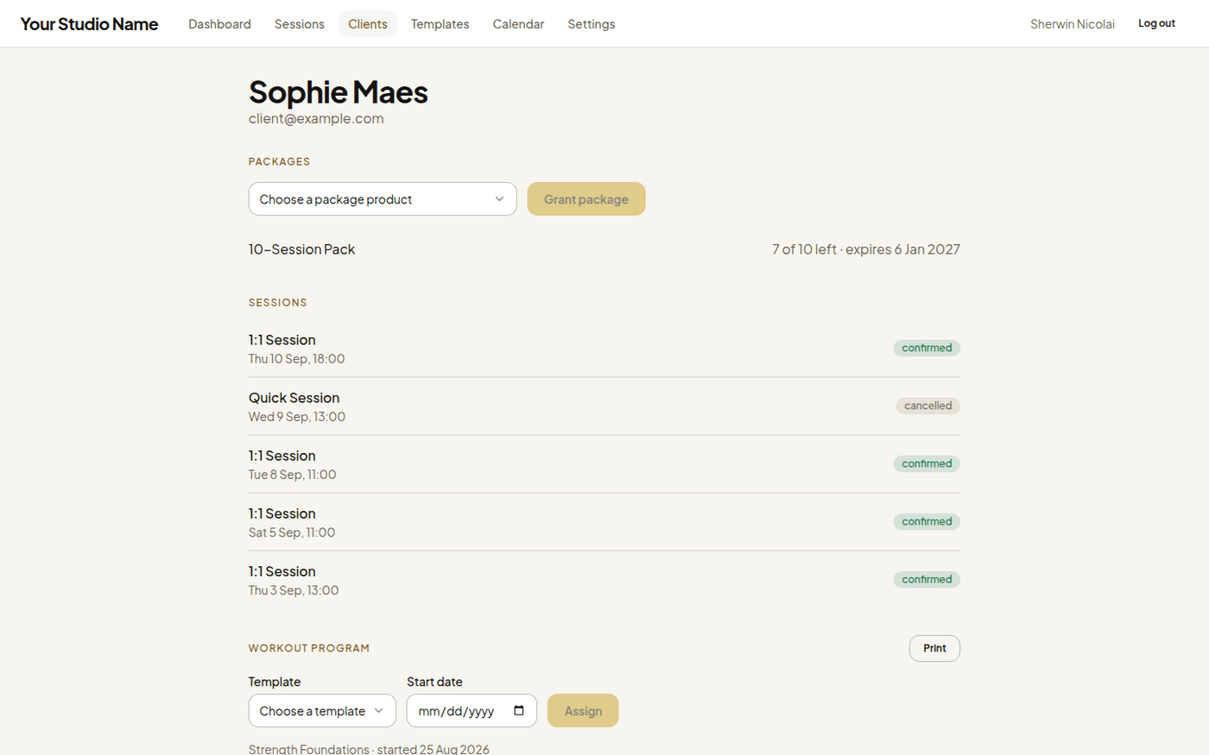Open the package product dropdown
Screen dimensions: 1209x755
[383, 199]
